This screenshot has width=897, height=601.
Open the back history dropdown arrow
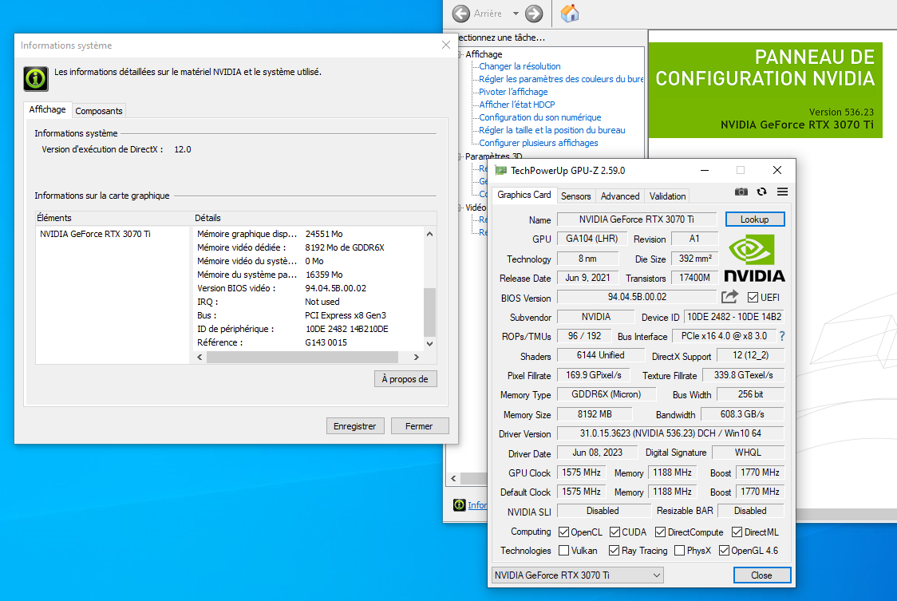tap(516, 14)
